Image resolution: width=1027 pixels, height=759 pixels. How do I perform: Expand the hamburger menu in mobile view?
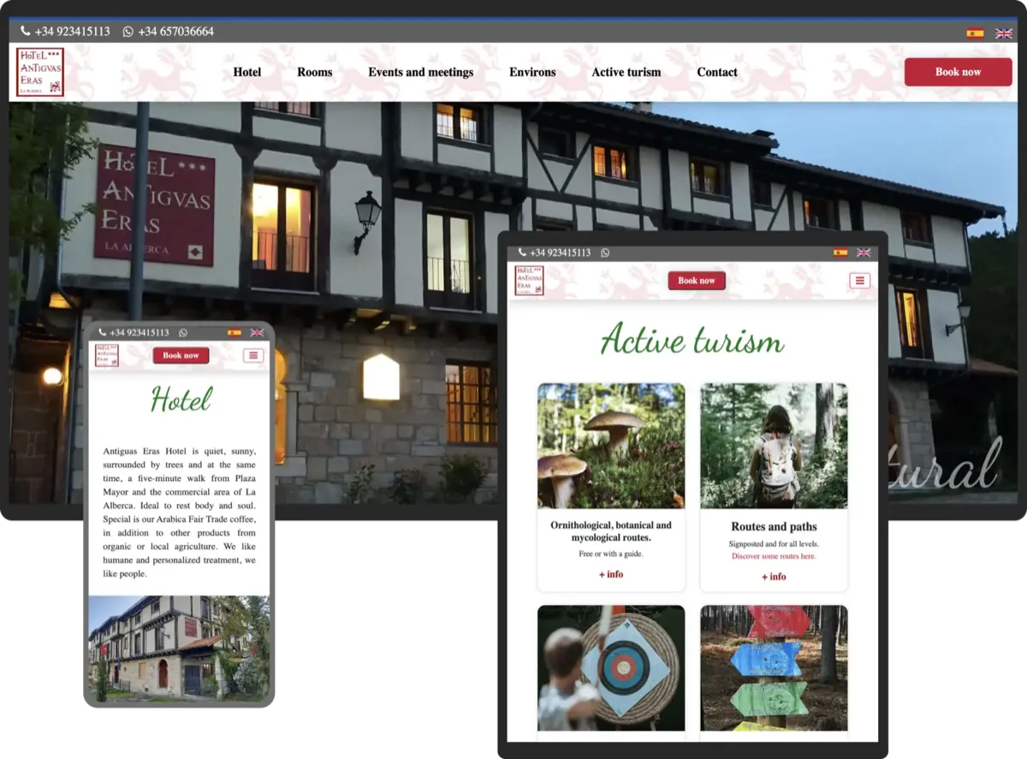[x=252, y=356]
